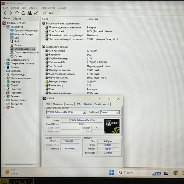This screenshot has width=184, height=184.
Task: Click the Звіт report toolbar button
Action: coord(48,13)
